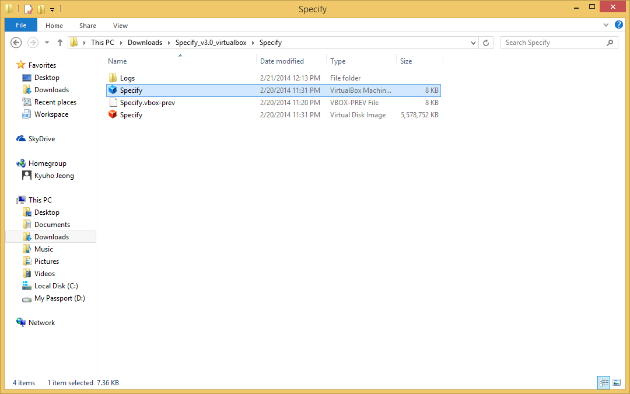Open Recent places in Favorites
Viewport: 630px width, 394px height.
point(55,102)
